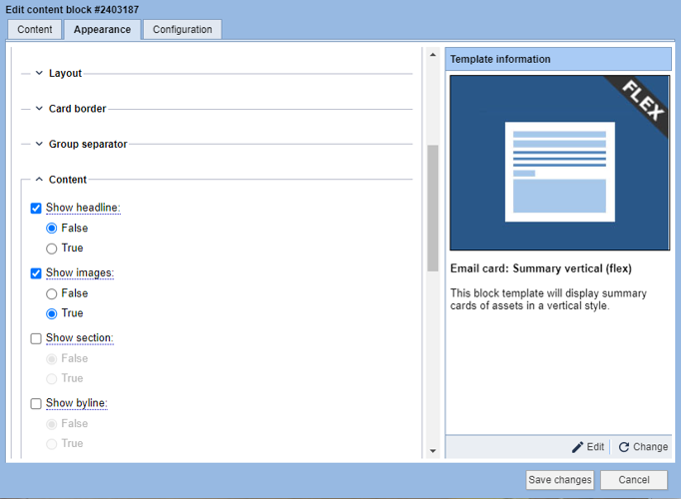
Task: Expand the Group separator section
Action: 39,144
